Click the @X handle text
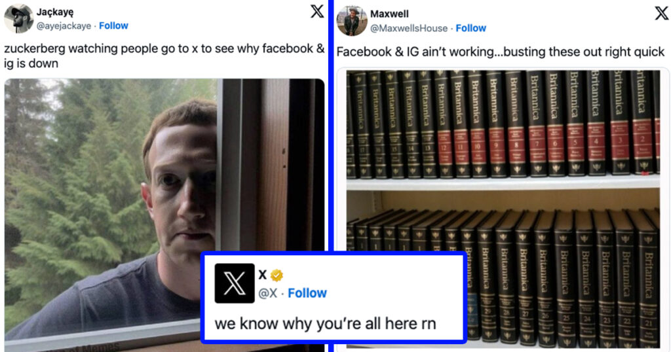 point(268,294)
